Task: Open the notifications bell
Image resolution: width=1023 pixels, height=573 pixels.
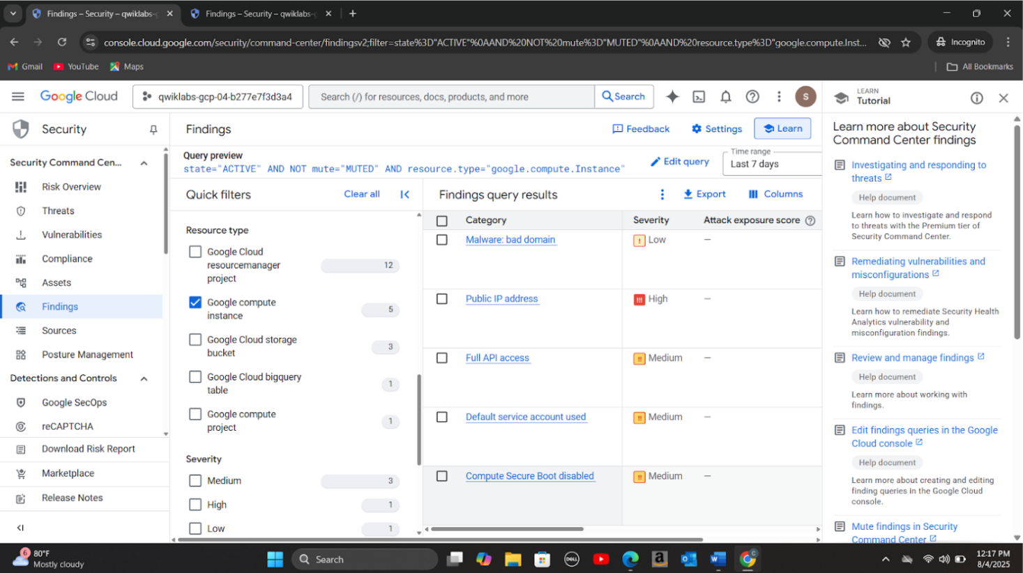Action: click(x=725, y=97)
